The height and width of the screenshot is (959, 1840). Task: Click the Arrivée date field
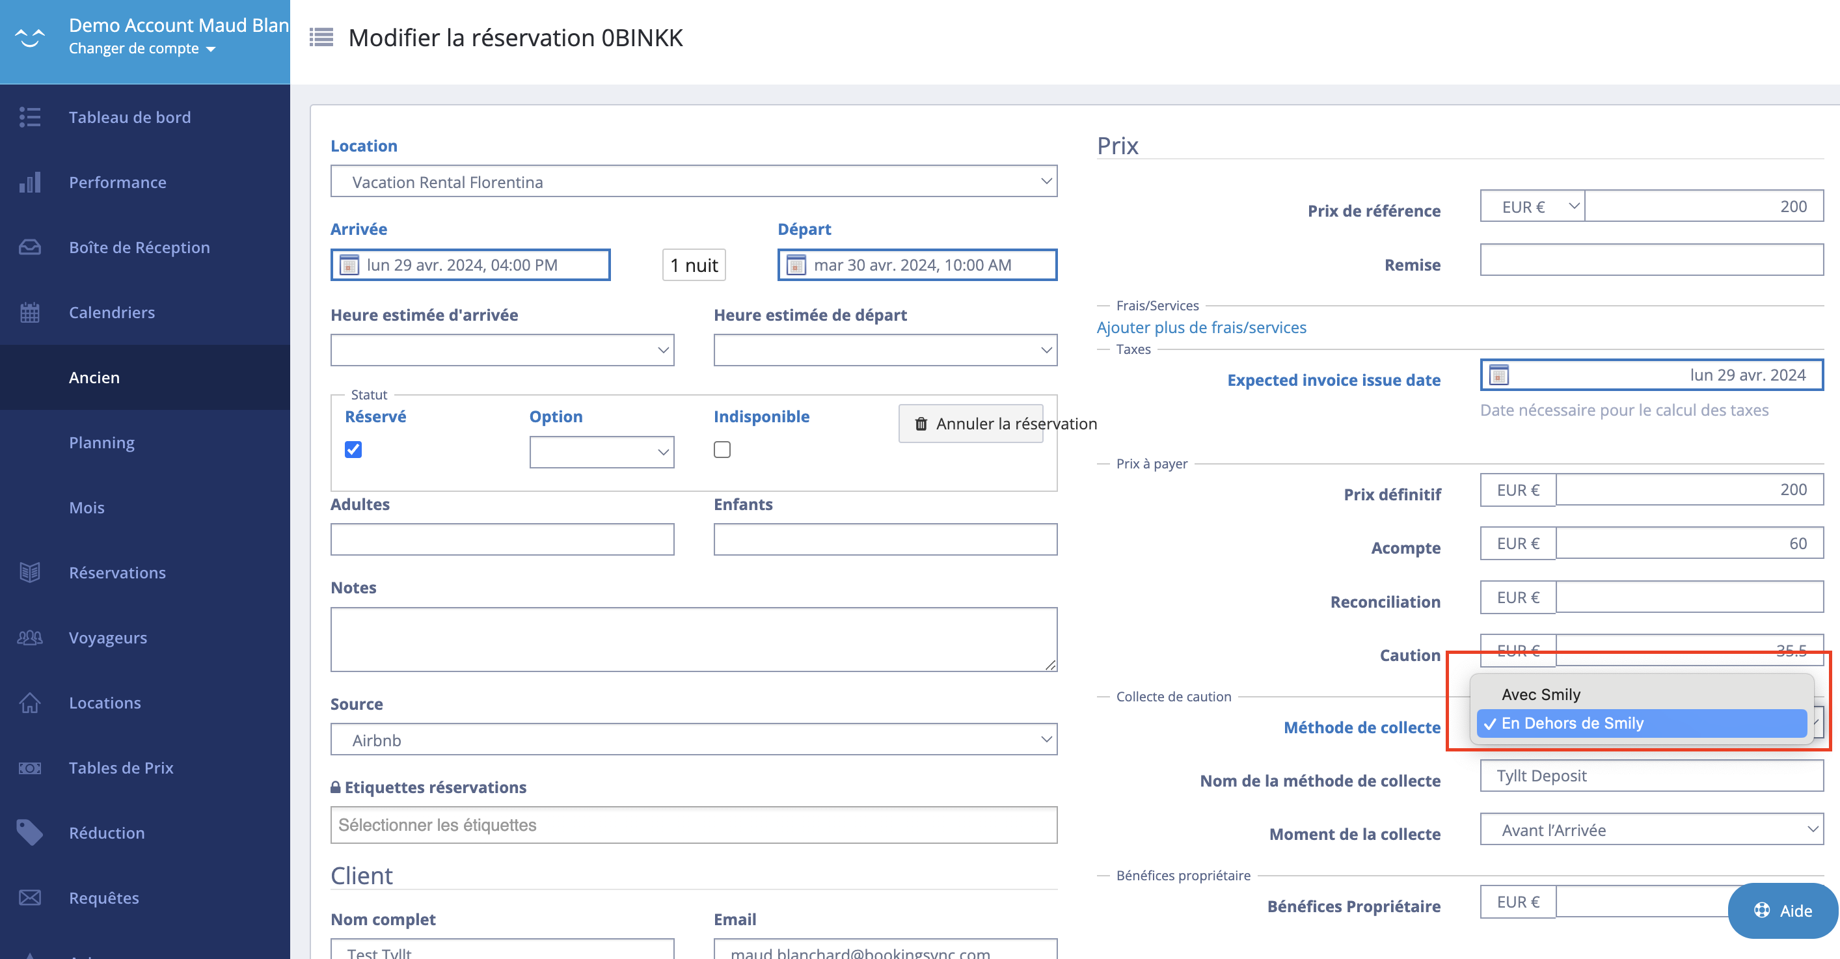[x=470, y=265]
